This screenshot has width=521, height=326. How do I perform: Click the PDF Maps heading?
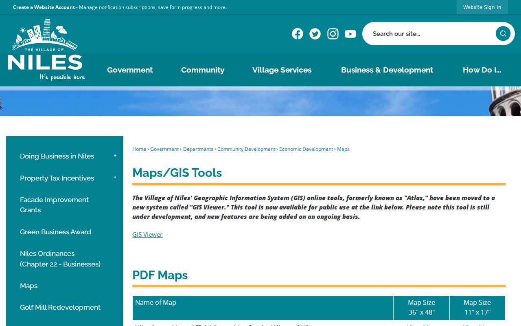point(160,275)
